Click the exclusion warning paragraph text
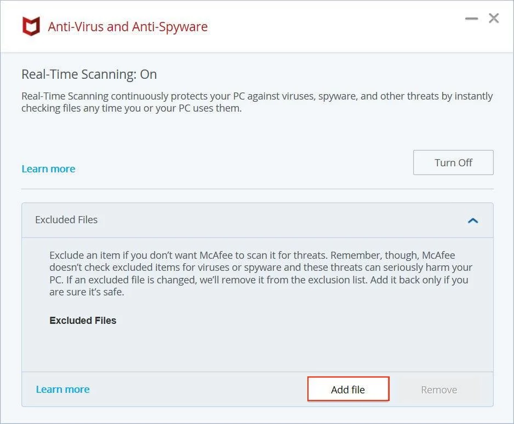514x424 pixels. click(x=260, y=274)
